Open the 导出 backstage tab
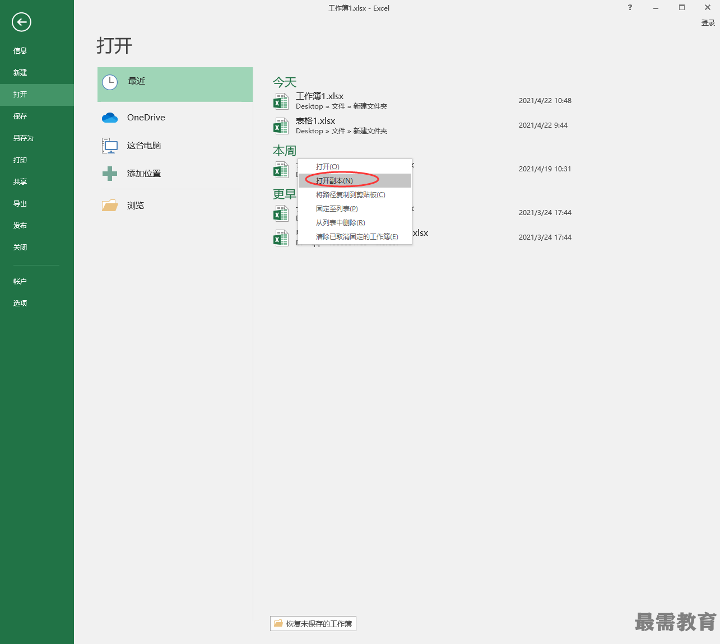This screenshot has height=644, width=720. pos(37,204)
